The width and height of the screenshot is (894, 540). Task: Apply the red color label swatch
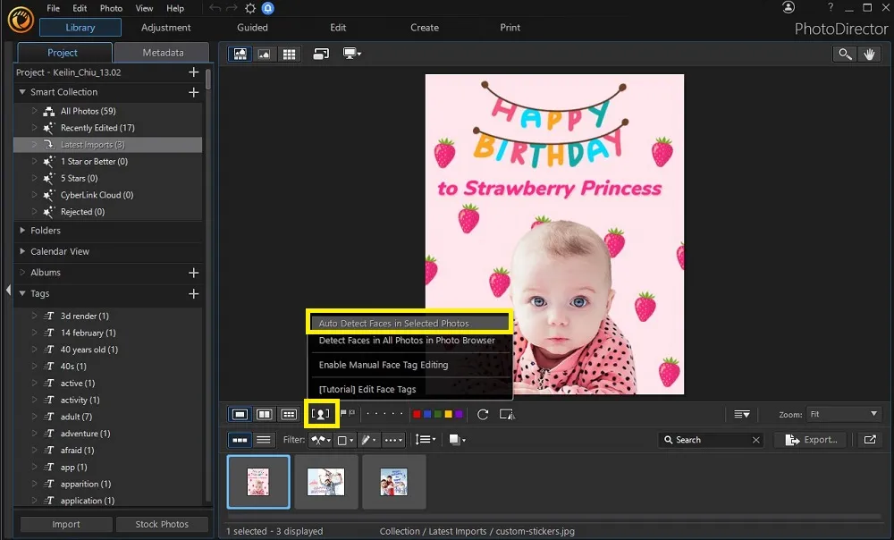click(417, 414)
